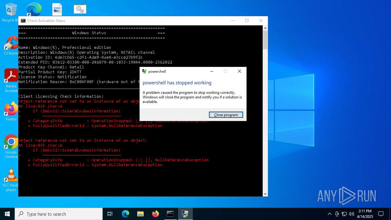Click the console scrollbar down arrow

point(265,194)
